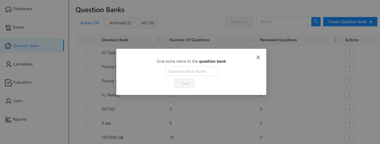Sort by Question Bank column arrows
This screenshot has width=380, height=144.
click(160, 40)
